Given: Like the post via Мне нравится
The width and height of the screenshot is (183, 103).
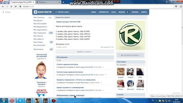Looking at the screenshot, I should (107, 47).
